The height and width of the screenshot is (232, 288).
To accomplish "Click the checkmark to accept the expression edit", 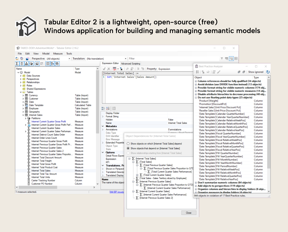I will click(x=104, y=69).
